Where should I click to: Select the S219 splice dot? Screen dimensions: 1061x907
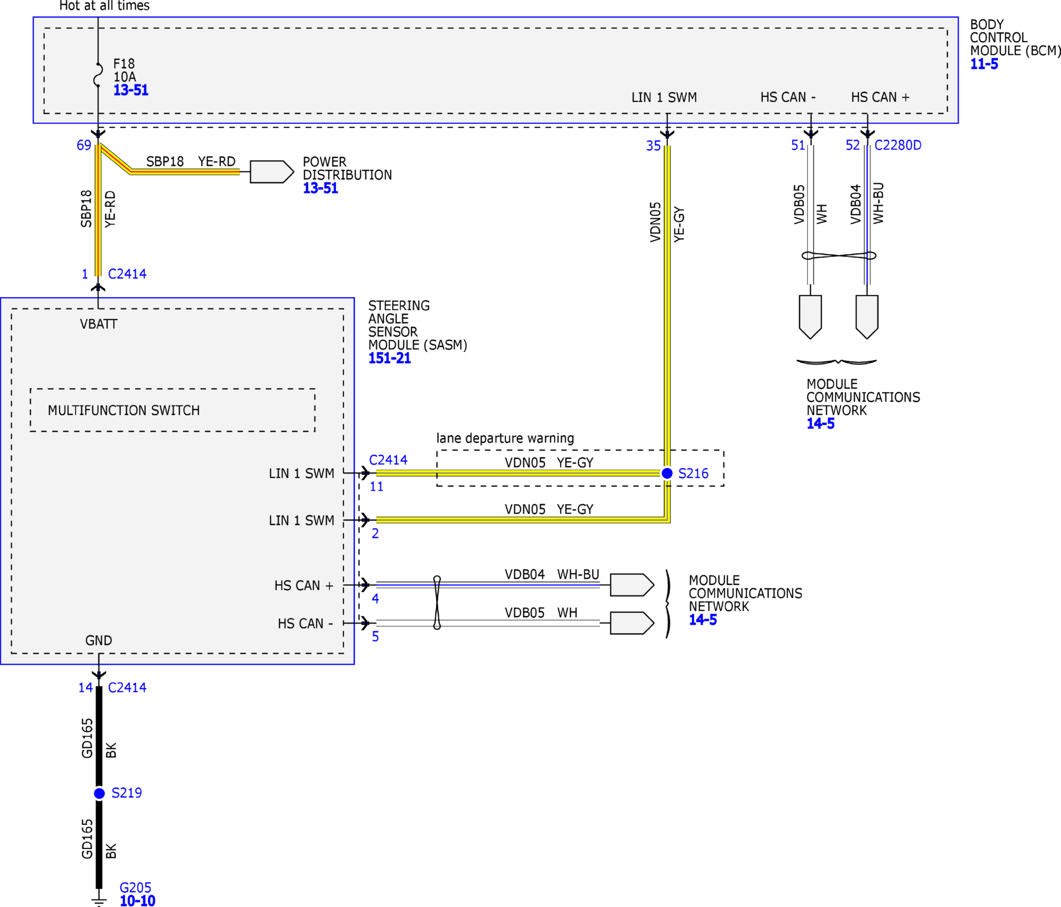[99, 793]
